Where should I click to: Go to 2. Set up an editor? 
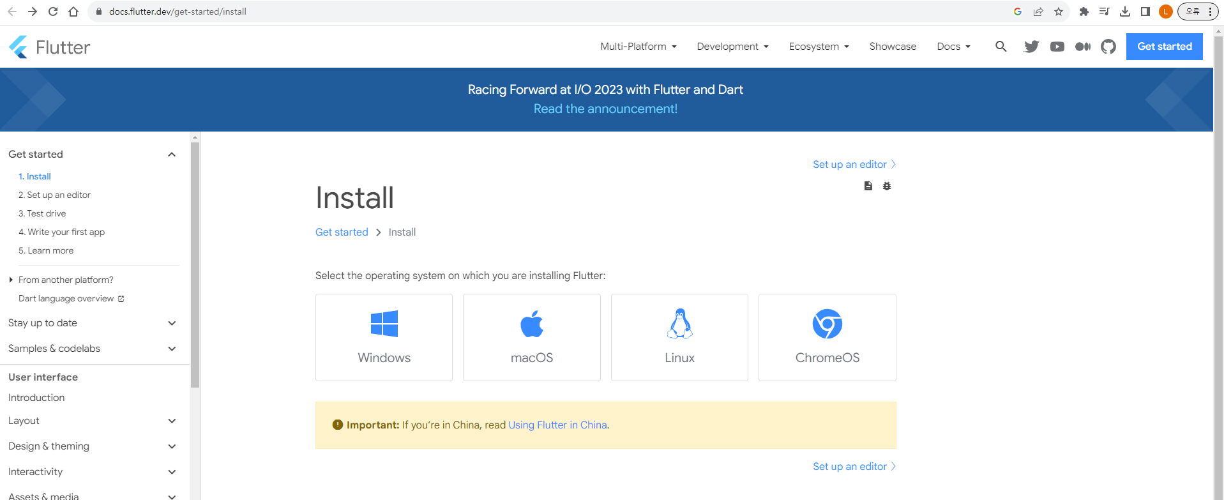coord(54,195)
